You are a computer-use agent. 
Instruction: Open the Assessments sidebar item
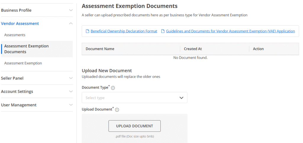15,35
